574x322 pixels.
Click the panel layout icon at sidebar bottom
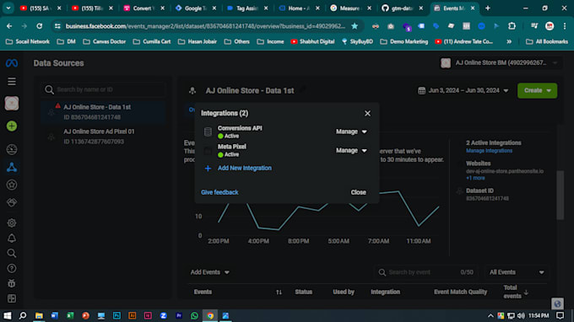(12, 298)
